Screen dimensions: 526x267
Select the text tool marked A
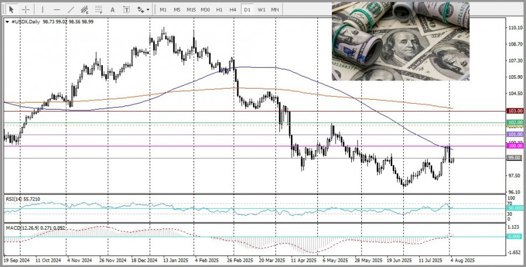coord(112,10)
